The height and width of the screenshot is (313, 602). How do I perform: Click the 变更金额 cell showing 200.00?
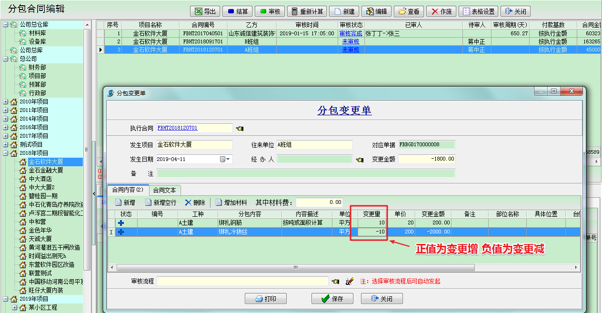(433, 222)
